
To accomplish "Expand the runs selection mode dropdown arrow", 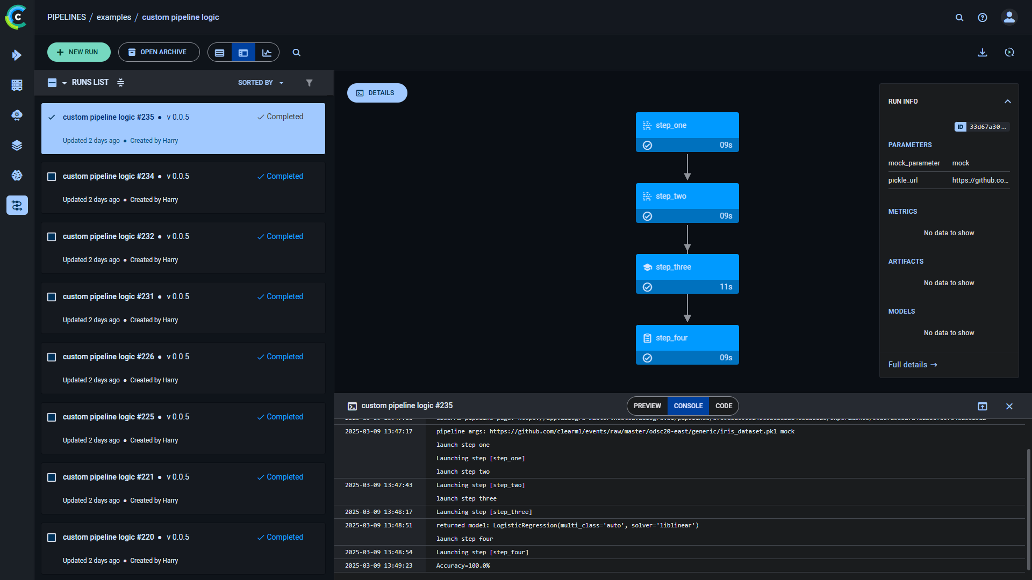I will 63,82.
